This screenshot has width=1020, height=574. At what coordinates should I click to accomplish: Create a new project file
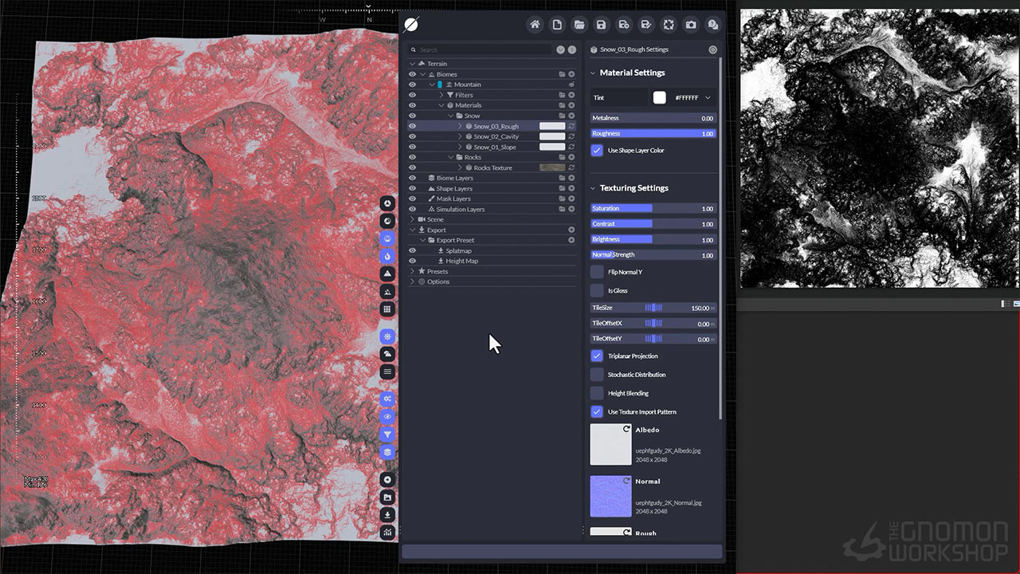click(557, 25)
